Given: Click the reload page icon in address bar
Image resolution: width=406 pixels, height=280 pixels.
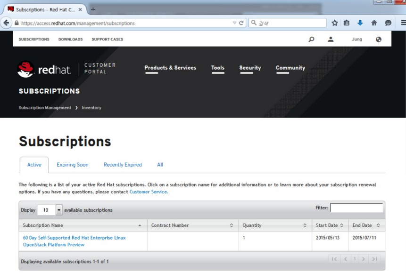Looking at the screenshot, I should (x=241, y=23).
